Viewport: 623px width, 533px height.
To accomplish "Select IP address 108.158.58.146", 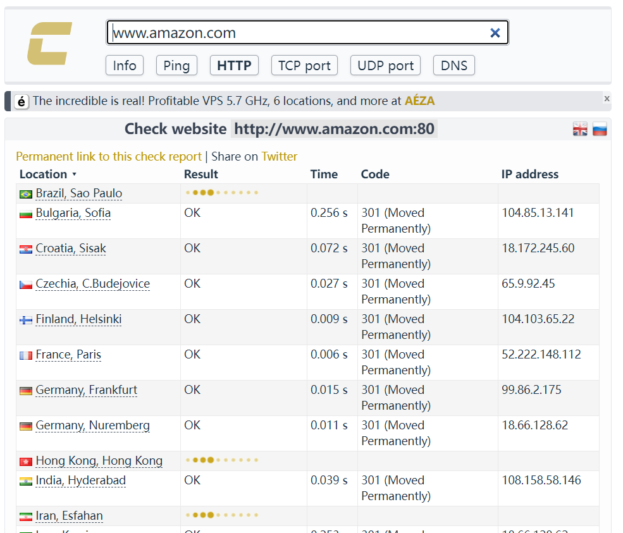I will click(541, 480).
